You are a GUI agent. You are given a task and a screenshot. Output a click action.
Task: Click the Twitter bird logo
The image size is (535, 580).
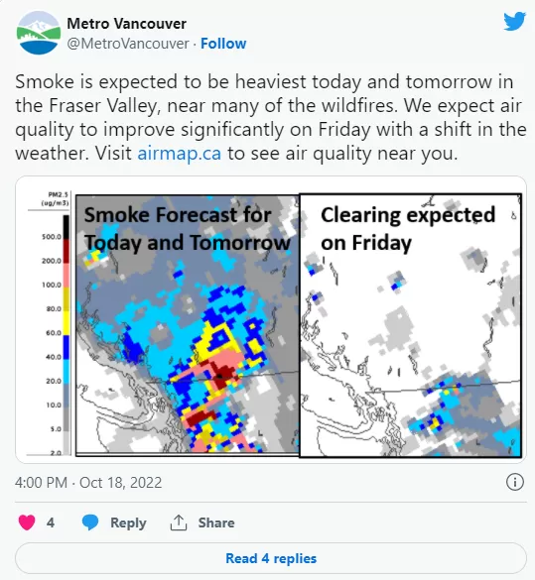pyautogui.click(x=514, y=22)
